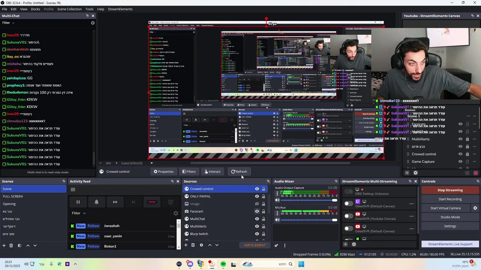Stop Streaming from the Controls dock

pyautogui.click(x=450, y=190)
